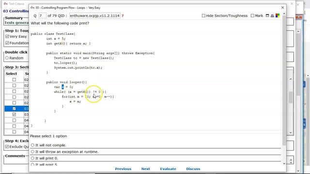Click the QID field enthuware.ocpjp.v11.2.1114

click(95, 15)
